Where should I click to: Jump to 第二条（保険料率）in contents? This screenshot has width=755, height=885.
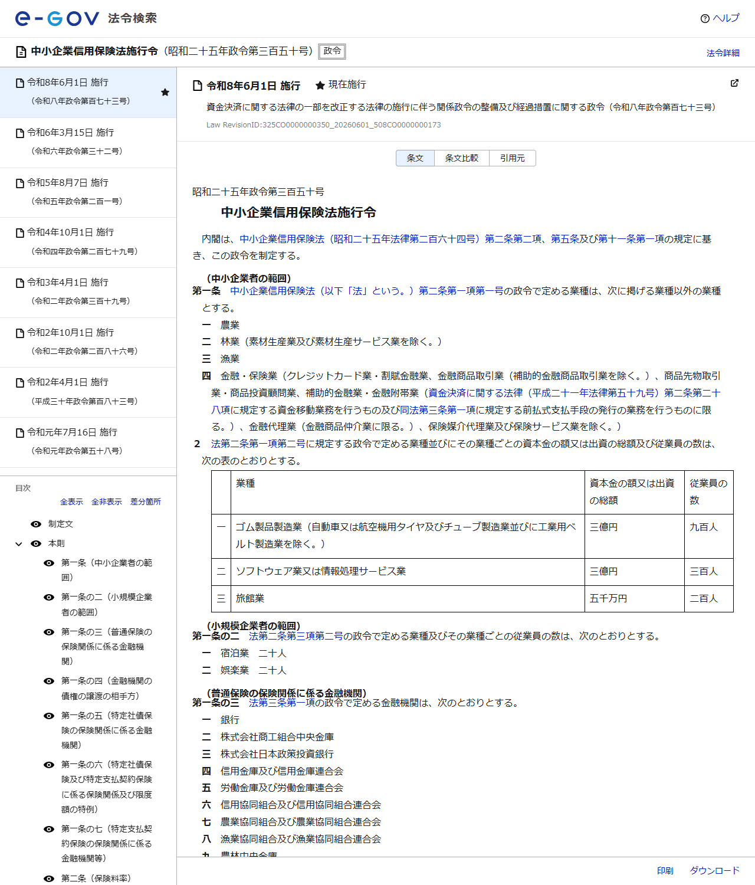(96, 879)
